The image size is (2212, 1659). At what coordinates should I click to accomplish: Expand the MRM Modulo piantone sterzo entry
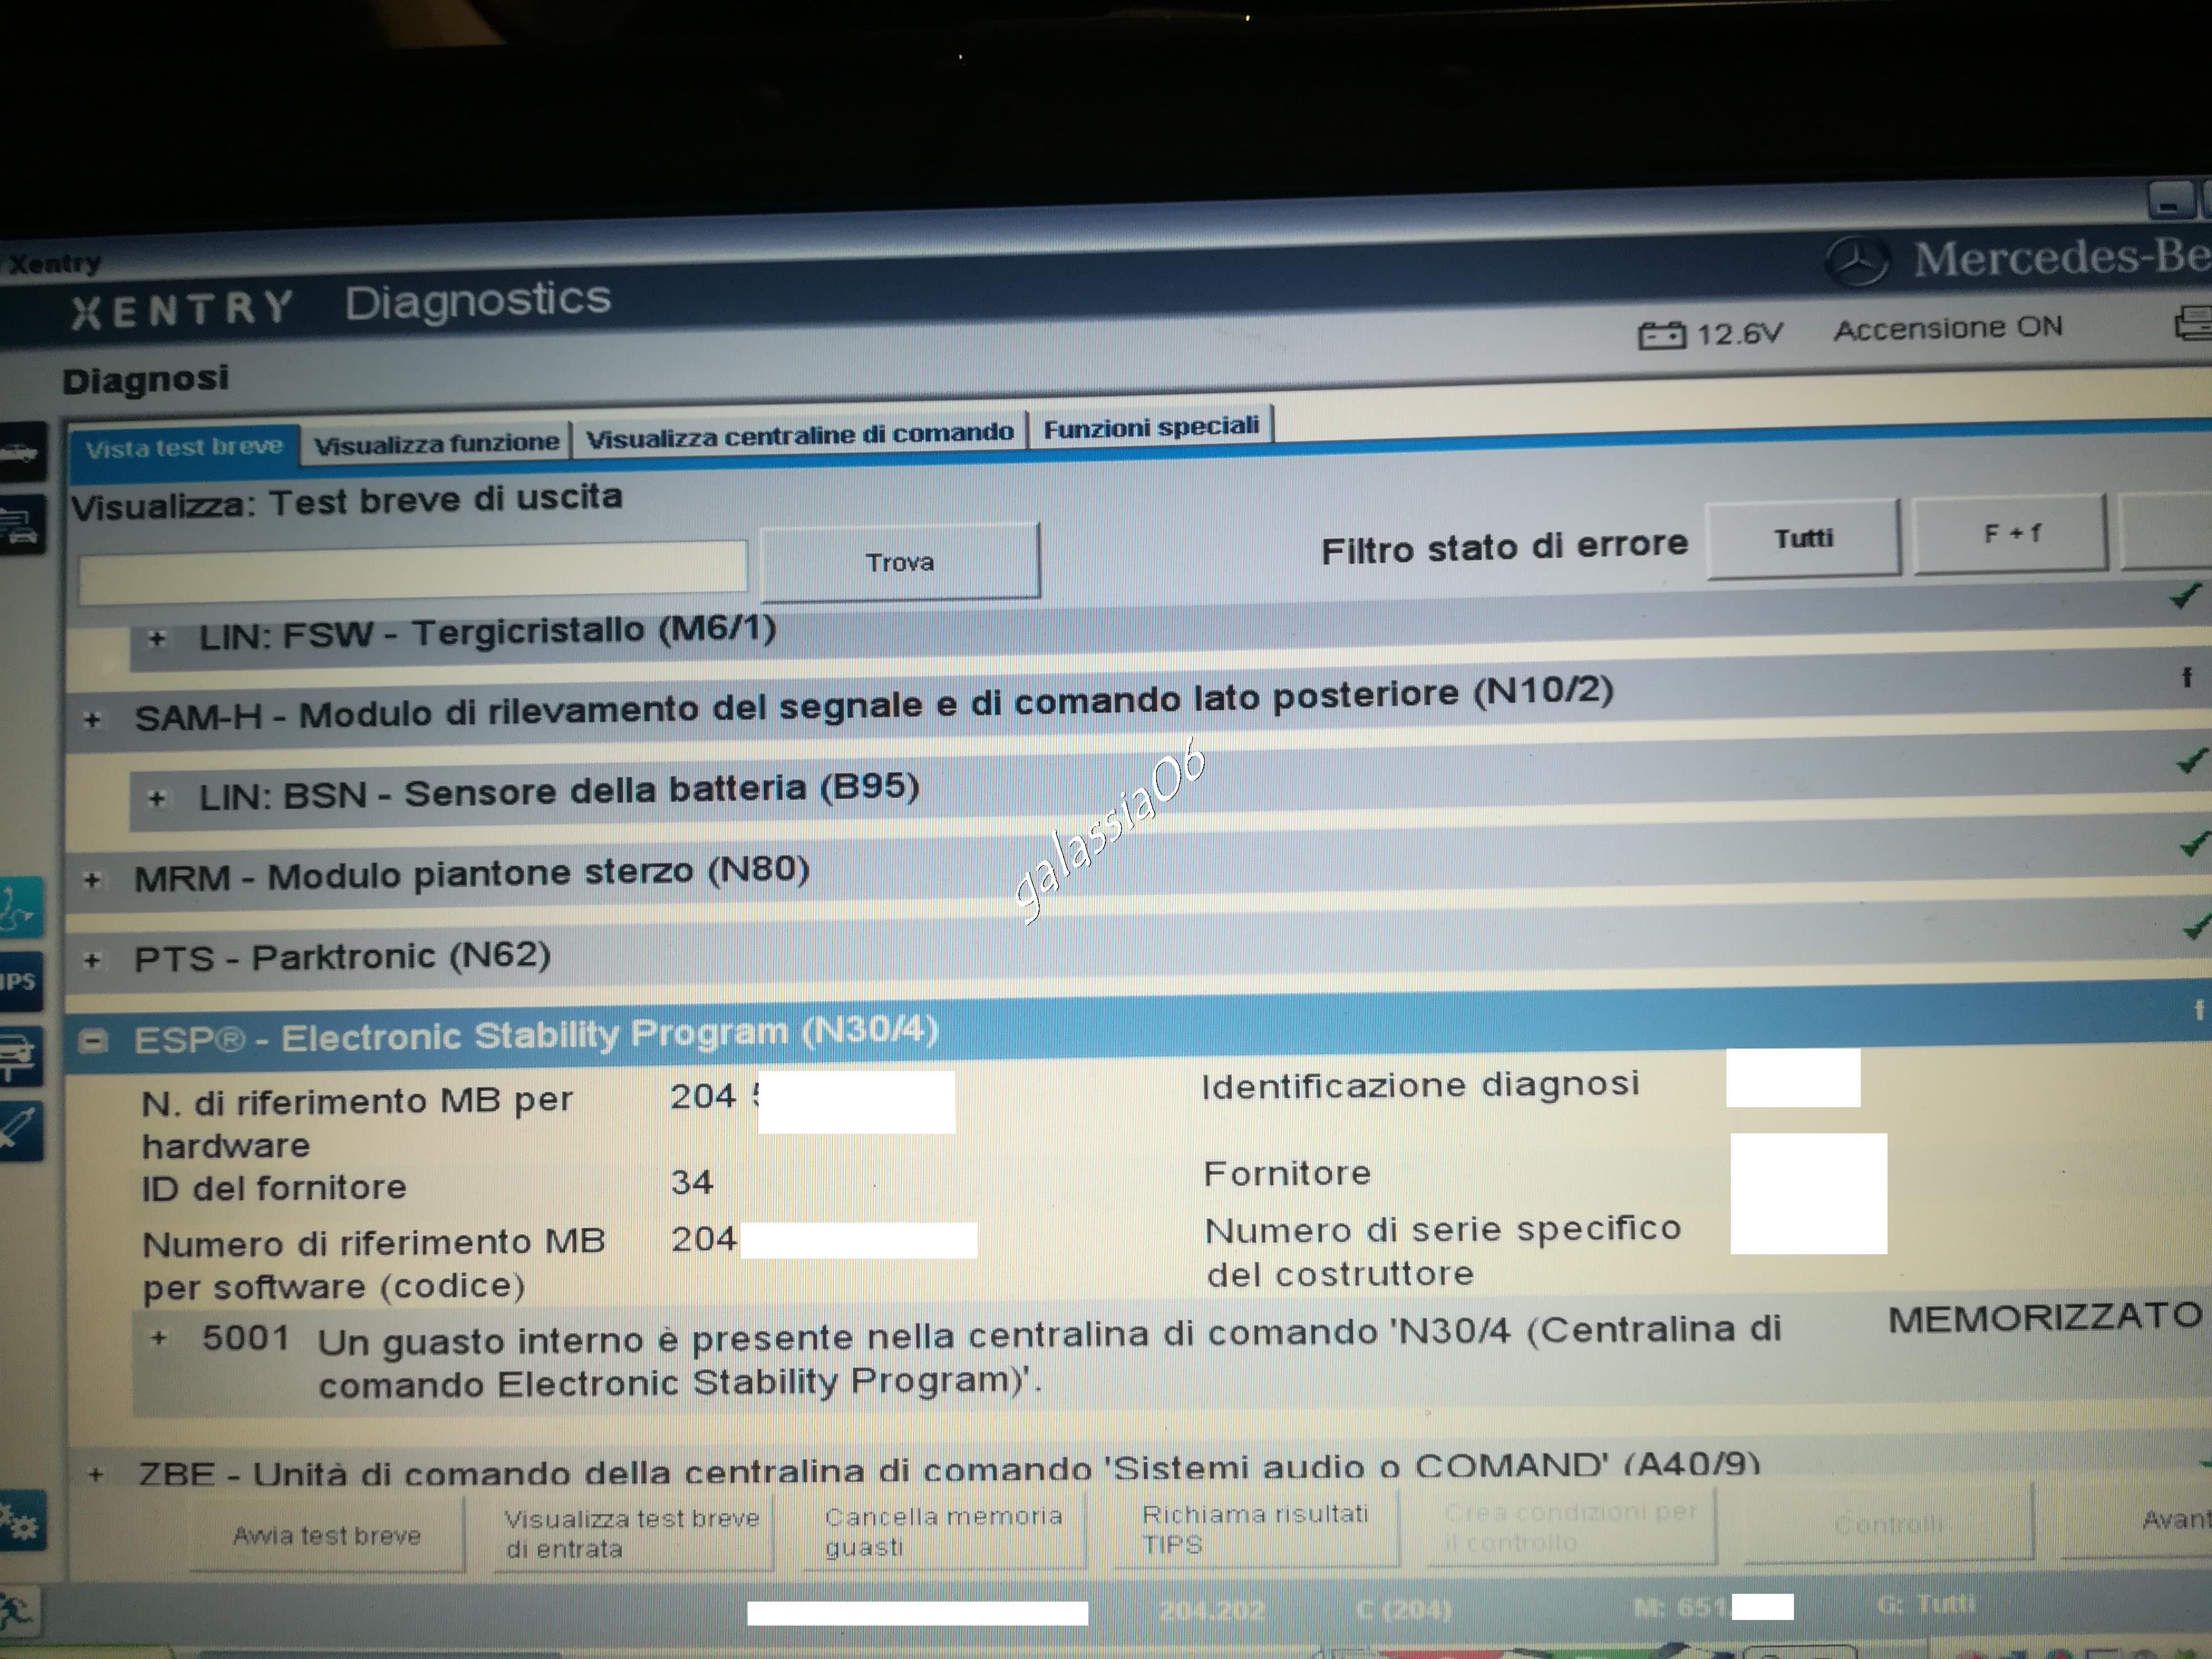click(92, 880)
